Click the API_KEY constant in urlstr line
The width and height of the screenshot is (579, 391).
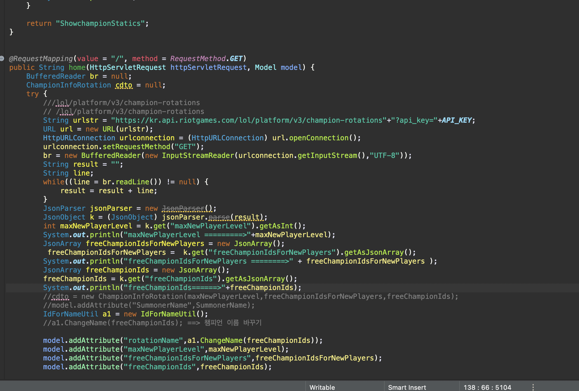point(457,120)
